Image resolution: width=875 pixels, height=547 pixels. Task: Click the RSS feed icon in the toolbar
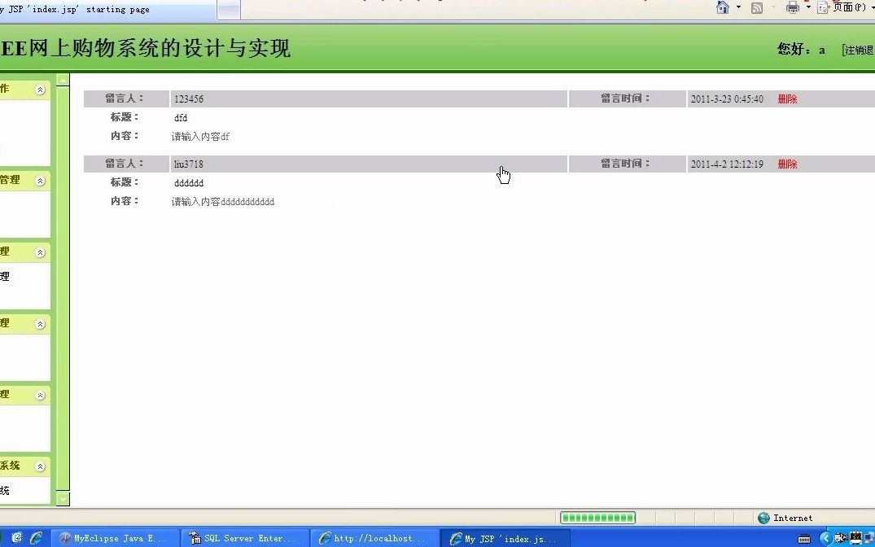click(757, 7)
